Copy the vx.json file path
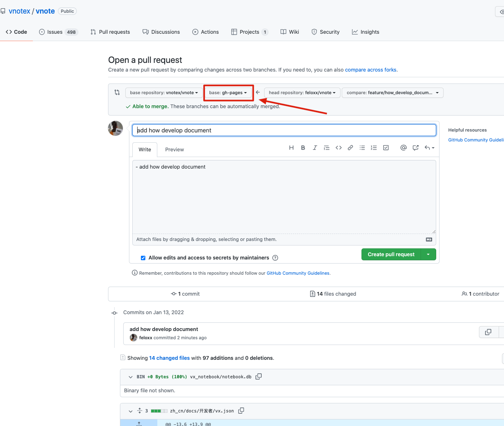The width and height of the screenshot is (504, 426). 241,410
